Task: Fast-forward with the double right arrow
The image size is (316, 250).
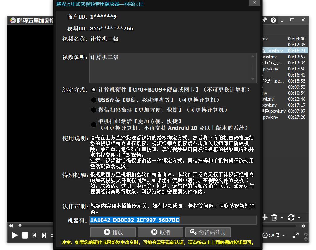Action: point(303,226)
